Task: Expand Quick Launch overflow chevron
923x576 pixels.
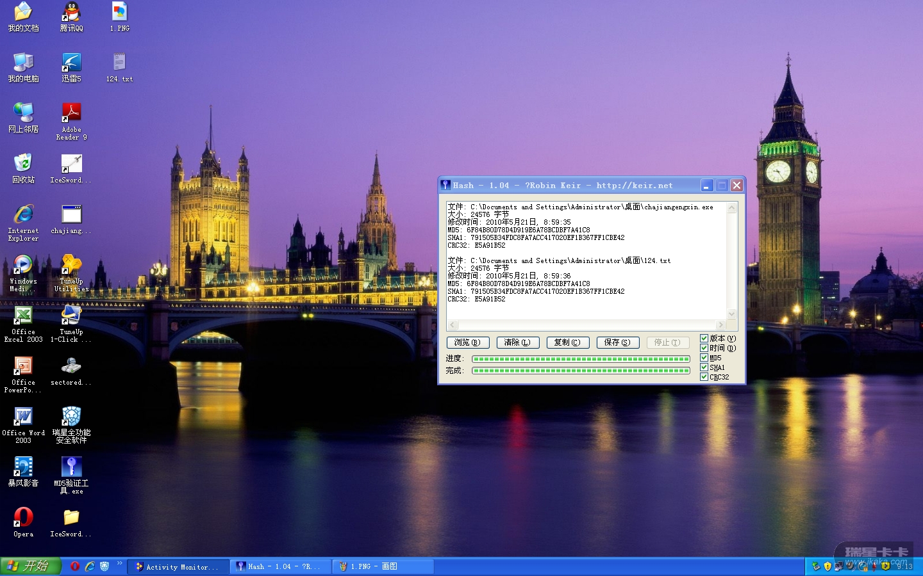Action: pos(120,563)
